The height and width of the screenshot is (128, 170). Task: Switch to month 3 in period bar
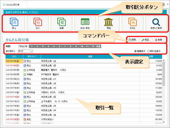[43, 46]
